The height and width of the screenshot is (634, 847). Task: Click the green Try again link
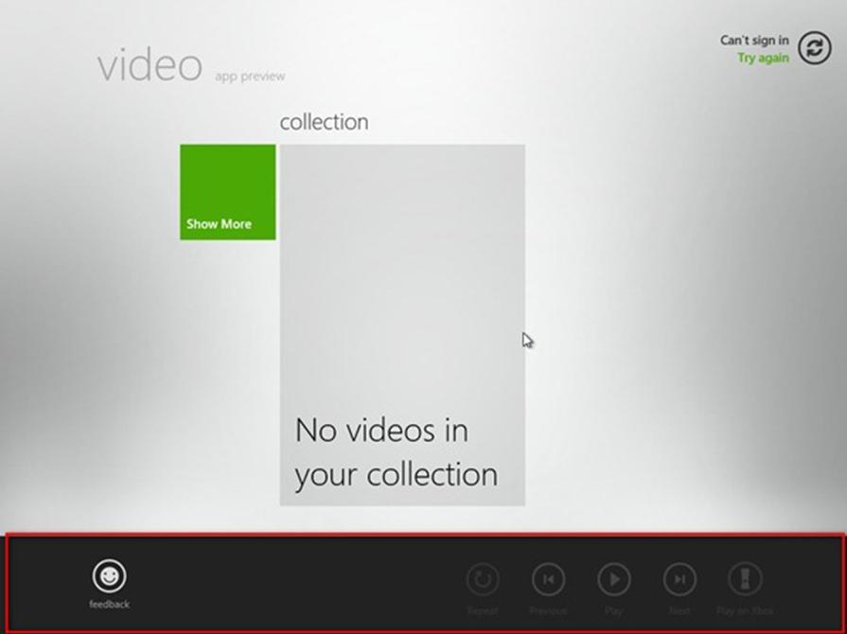pyautogui.click(x=764, y=58)
